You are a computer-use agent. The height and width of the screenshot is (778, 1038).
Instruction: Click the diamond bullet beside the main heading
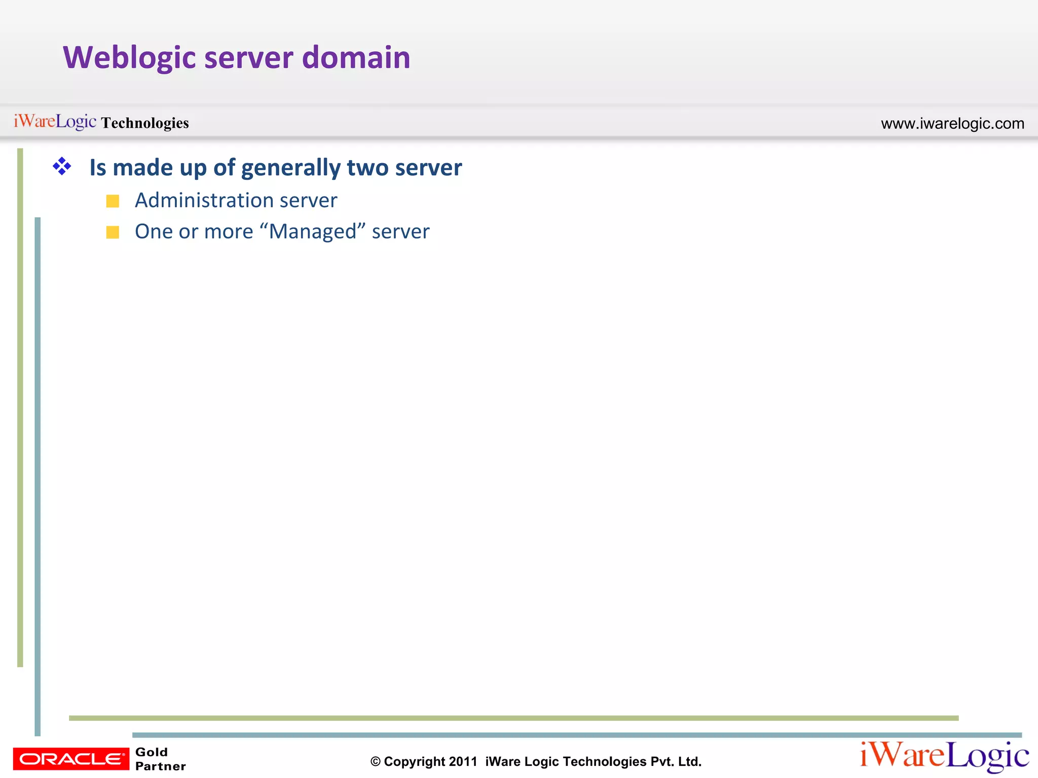(x=62, y=166)
